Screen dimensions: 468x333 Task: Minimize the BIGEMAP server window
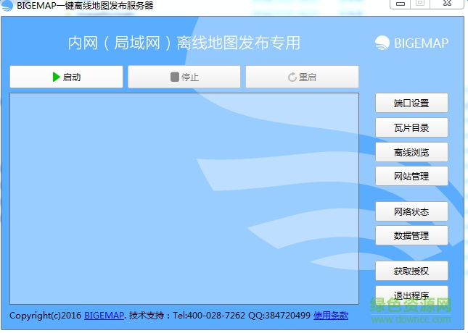click(x=401, y=4)
